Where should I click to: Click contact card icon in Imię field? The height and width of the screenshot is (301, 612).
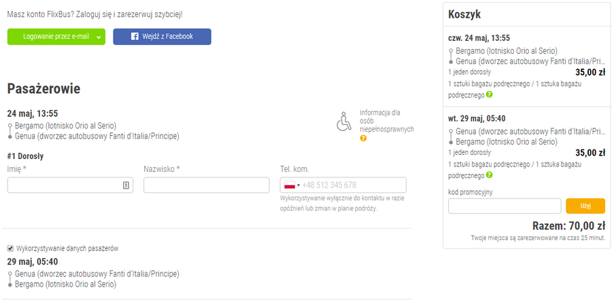pyautogui.click(x=126, y=185)
